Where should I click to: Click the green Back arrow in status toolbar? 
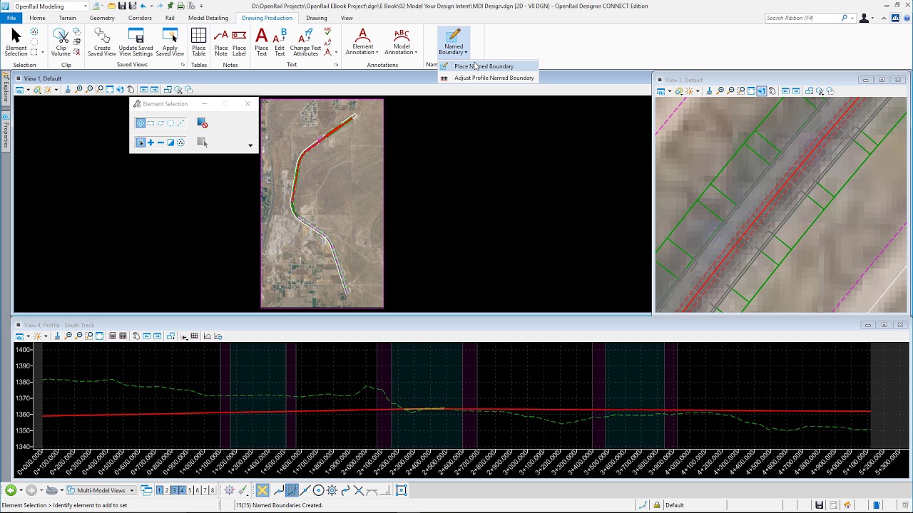pyautogui.click(x=11, y=490)
